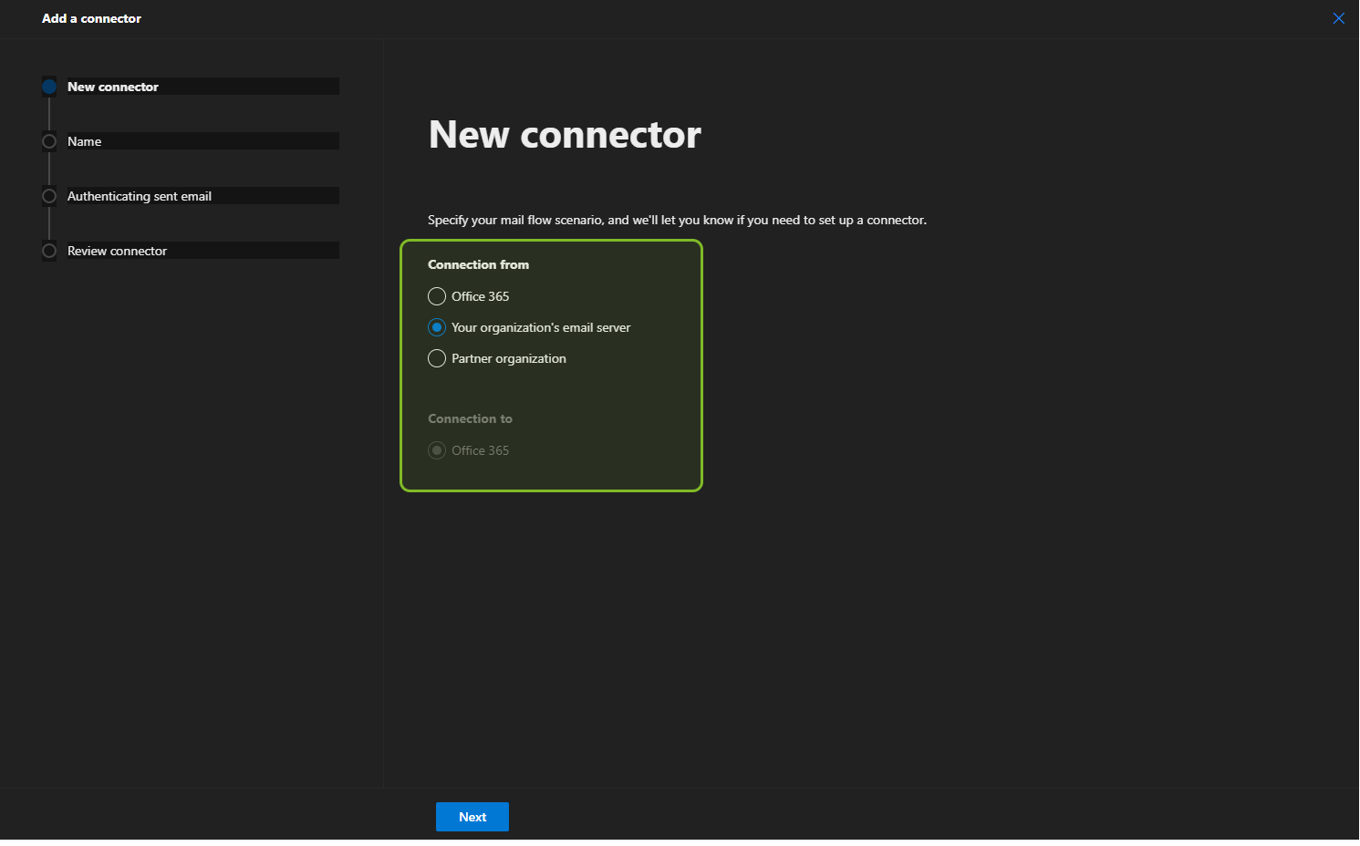Image resolution: width=1360 pixels, height=846 pixels.
Task: Click the Name step circle indicator
Action: pos(49,141)
